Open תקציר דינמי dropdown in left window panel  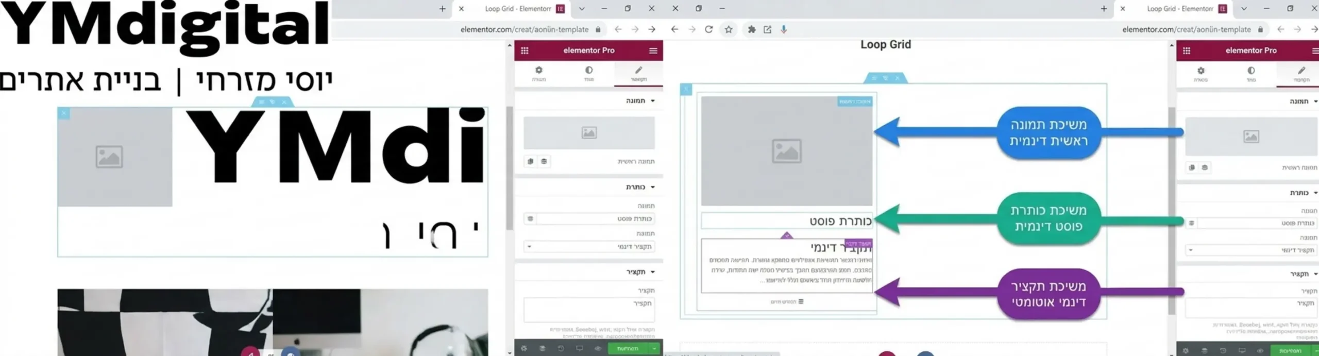click(x=589, y=246)
